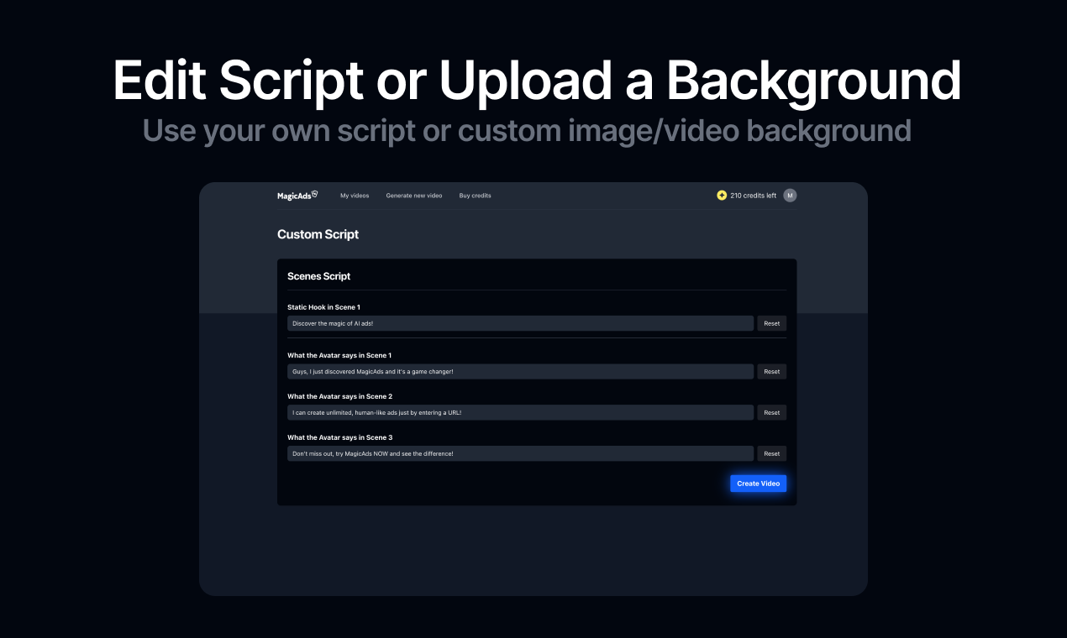This screenshot has height=638, width=1067.
Task: Click the Edit Script or Upload a Background title
Action: click(537, 82)
